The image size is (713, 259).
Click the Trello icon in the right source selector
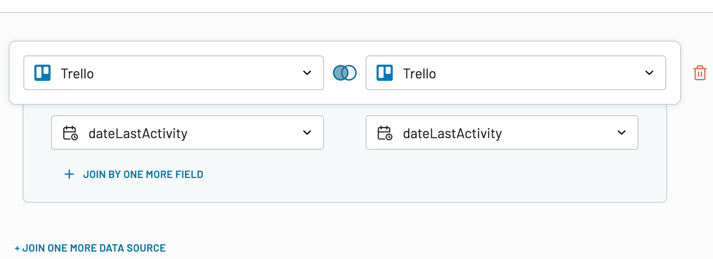point(385,73)
